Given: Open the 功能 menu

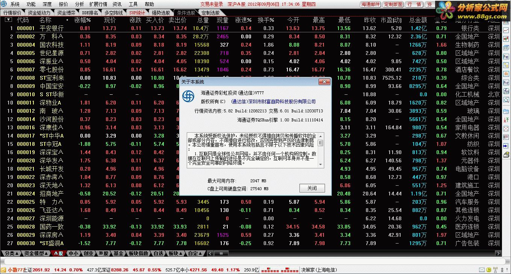Looking at the screenshot, I should click(x=31, y=4).
